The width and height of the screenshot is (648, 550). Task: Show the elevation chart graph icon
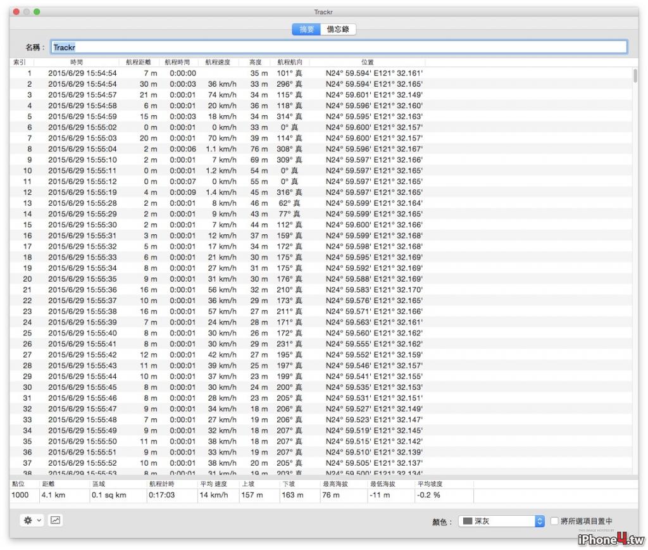pyautogui.click(x=56, y=520)
